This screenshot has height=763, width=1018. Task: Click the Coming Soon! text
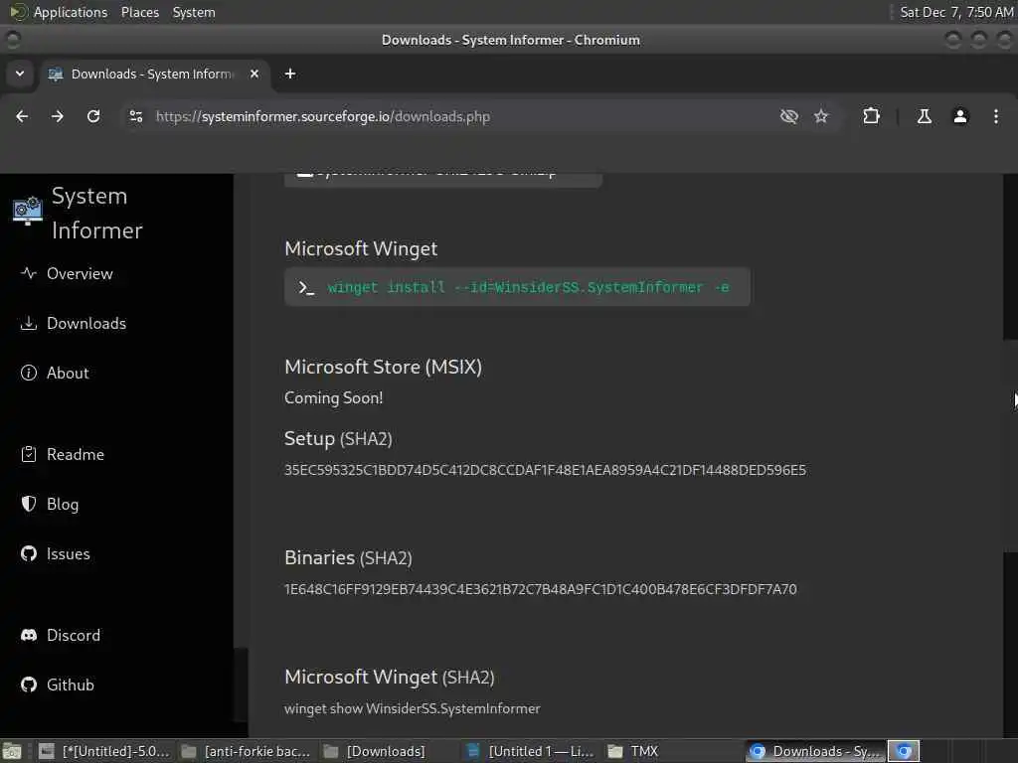coord(334,397)
